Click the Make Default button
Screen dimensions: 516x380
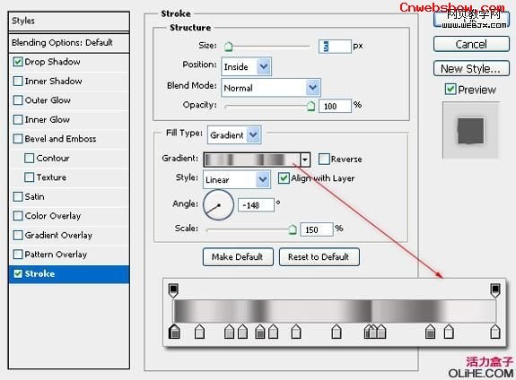(238, 256)
